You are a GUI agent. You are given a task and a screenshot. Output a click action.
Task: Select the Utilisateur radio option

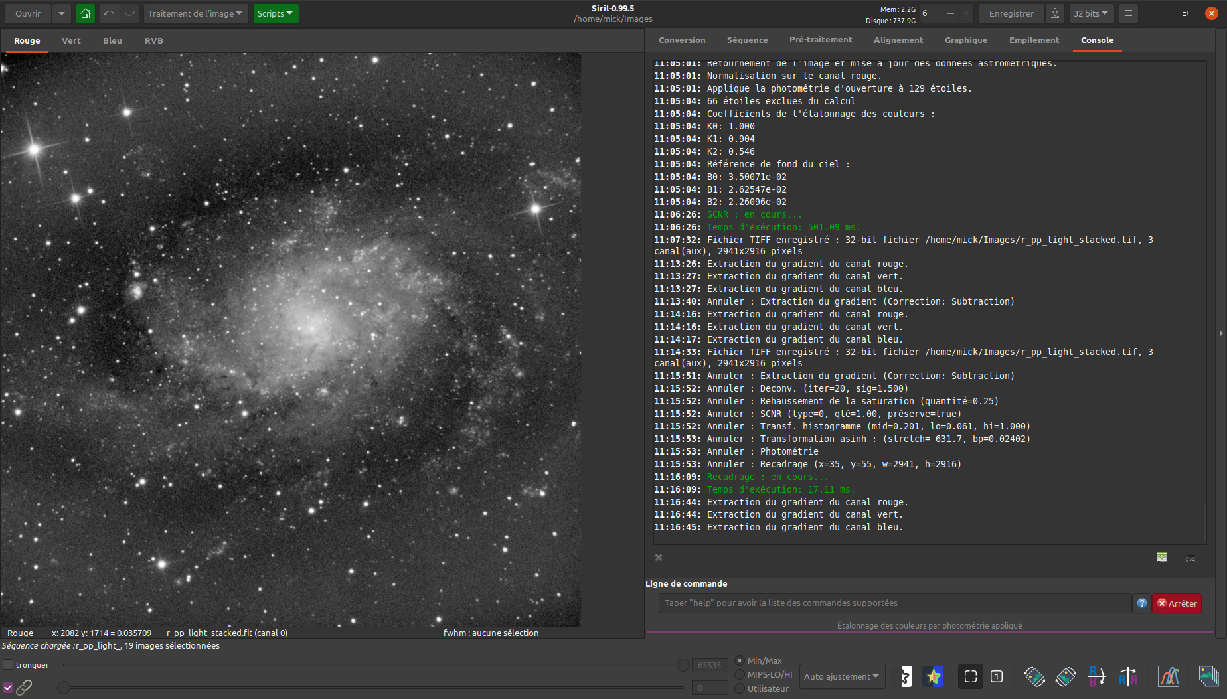[740, 688]
